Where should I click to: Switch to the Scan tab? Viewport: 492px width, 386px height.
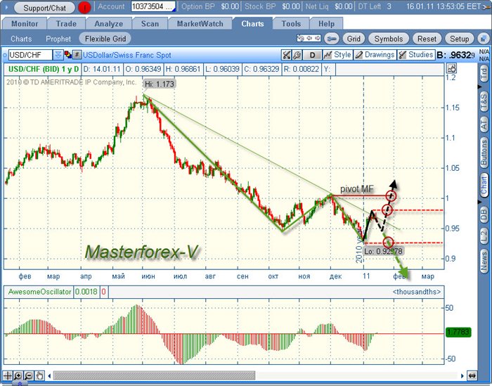150,23
